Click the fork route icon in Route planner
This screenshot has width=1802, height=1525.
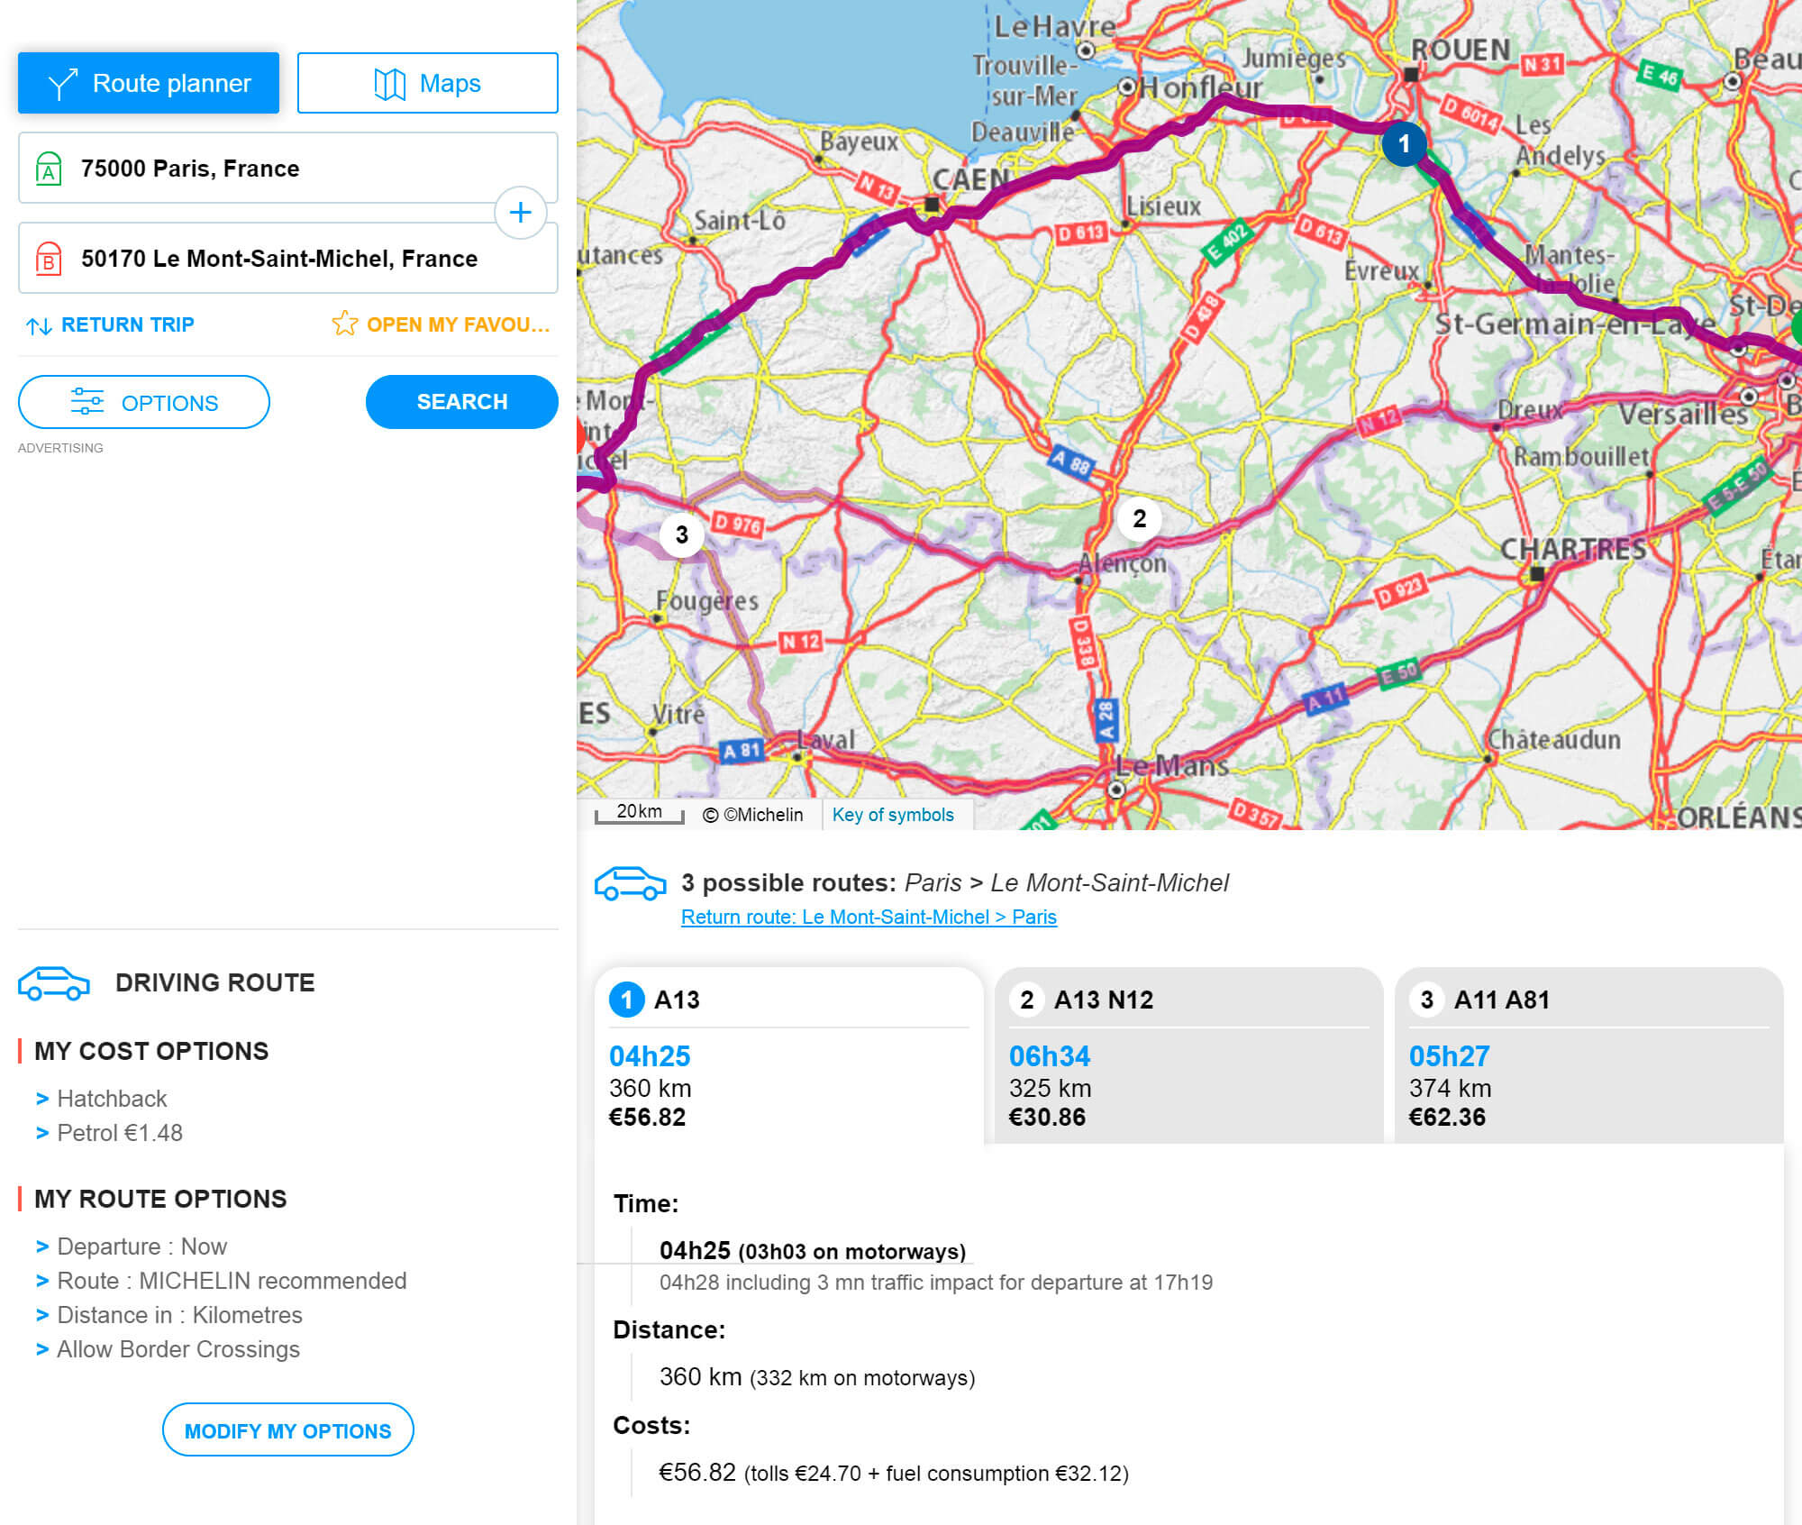(63, 84)
